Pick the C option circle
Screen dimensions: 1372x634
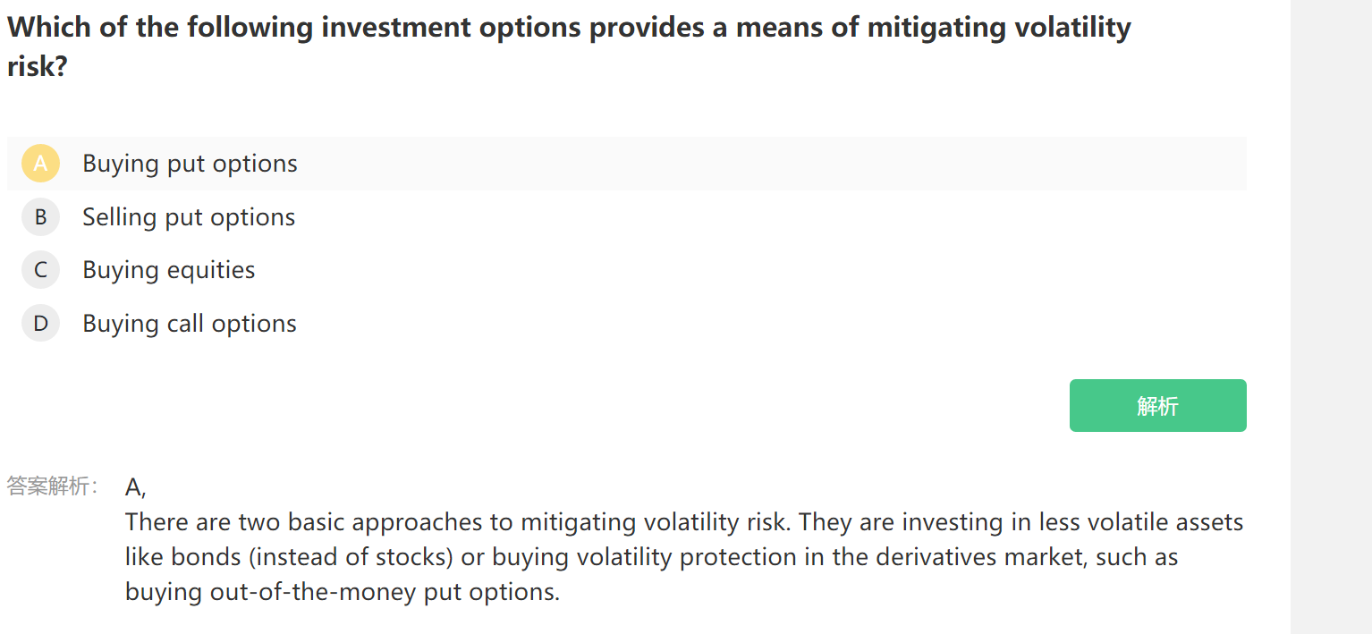(x=40, y=270)
